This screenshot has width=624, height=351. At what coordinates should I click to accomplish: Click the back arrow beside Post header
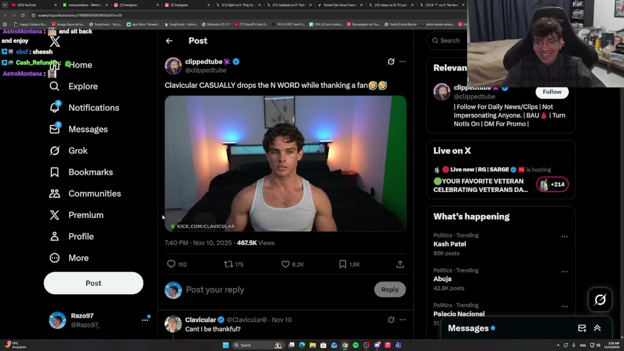point(169,41)
